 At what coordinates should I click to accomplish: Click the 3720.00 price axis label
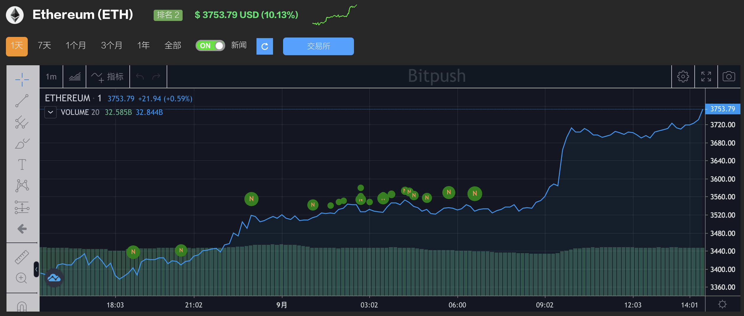click(x=723, y=125)
